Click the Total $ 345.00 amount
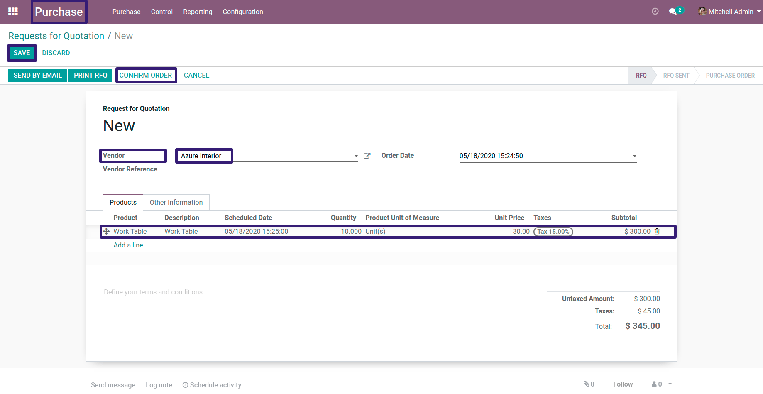 coord(643,326)
